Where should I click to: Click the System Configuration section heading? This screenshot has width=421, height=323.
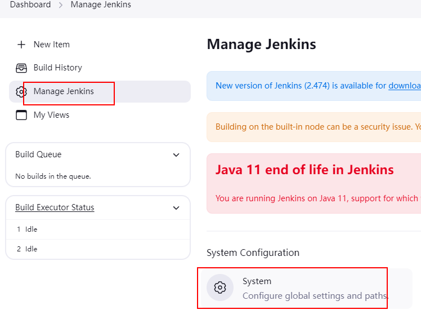click(253, 253)
